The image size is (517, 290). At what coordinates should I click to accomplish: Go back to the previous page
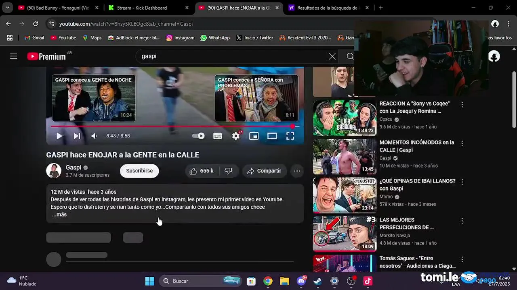tap(8, 24)
